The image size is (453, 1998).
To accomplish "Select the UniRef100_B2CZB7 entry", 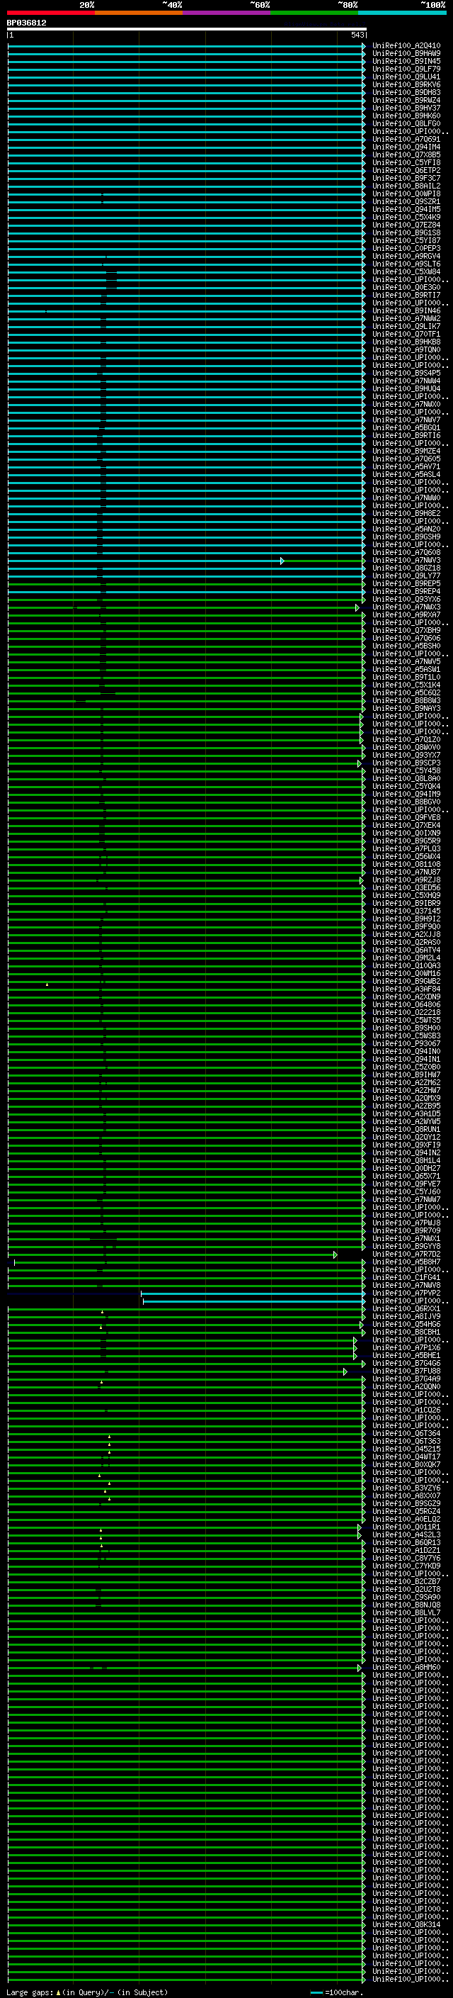I will click(x=406, y=1581).
